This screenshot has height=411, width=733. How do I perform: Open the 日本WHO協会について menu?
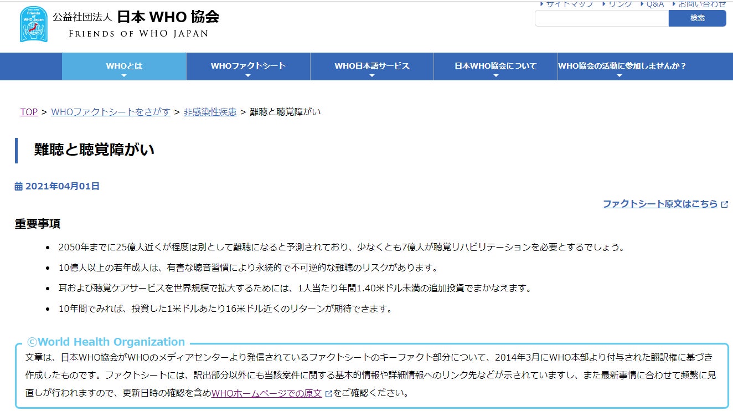point(495,66)
